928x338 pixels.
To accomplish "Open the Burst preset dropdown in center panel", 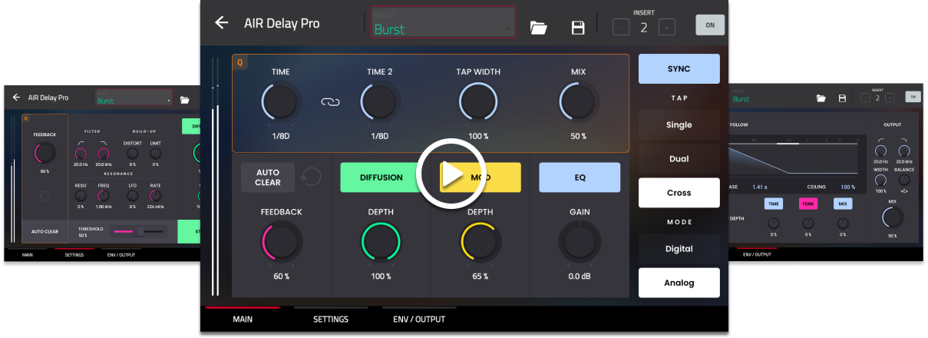I will (x=444, y=24).
